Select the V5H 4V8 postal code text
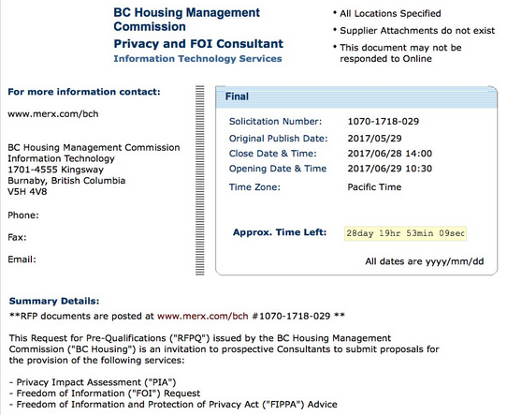Image resolution: width=507 pixels, height=415 pixels. [27, 192]
